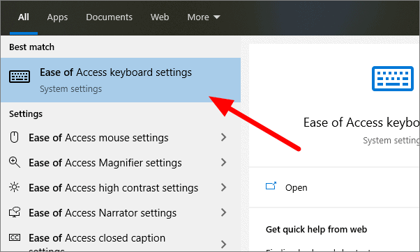Expand Ease of Access Magnifier settings chevron
This screenshot has height=252, width=420.
[x=224, y=162]
